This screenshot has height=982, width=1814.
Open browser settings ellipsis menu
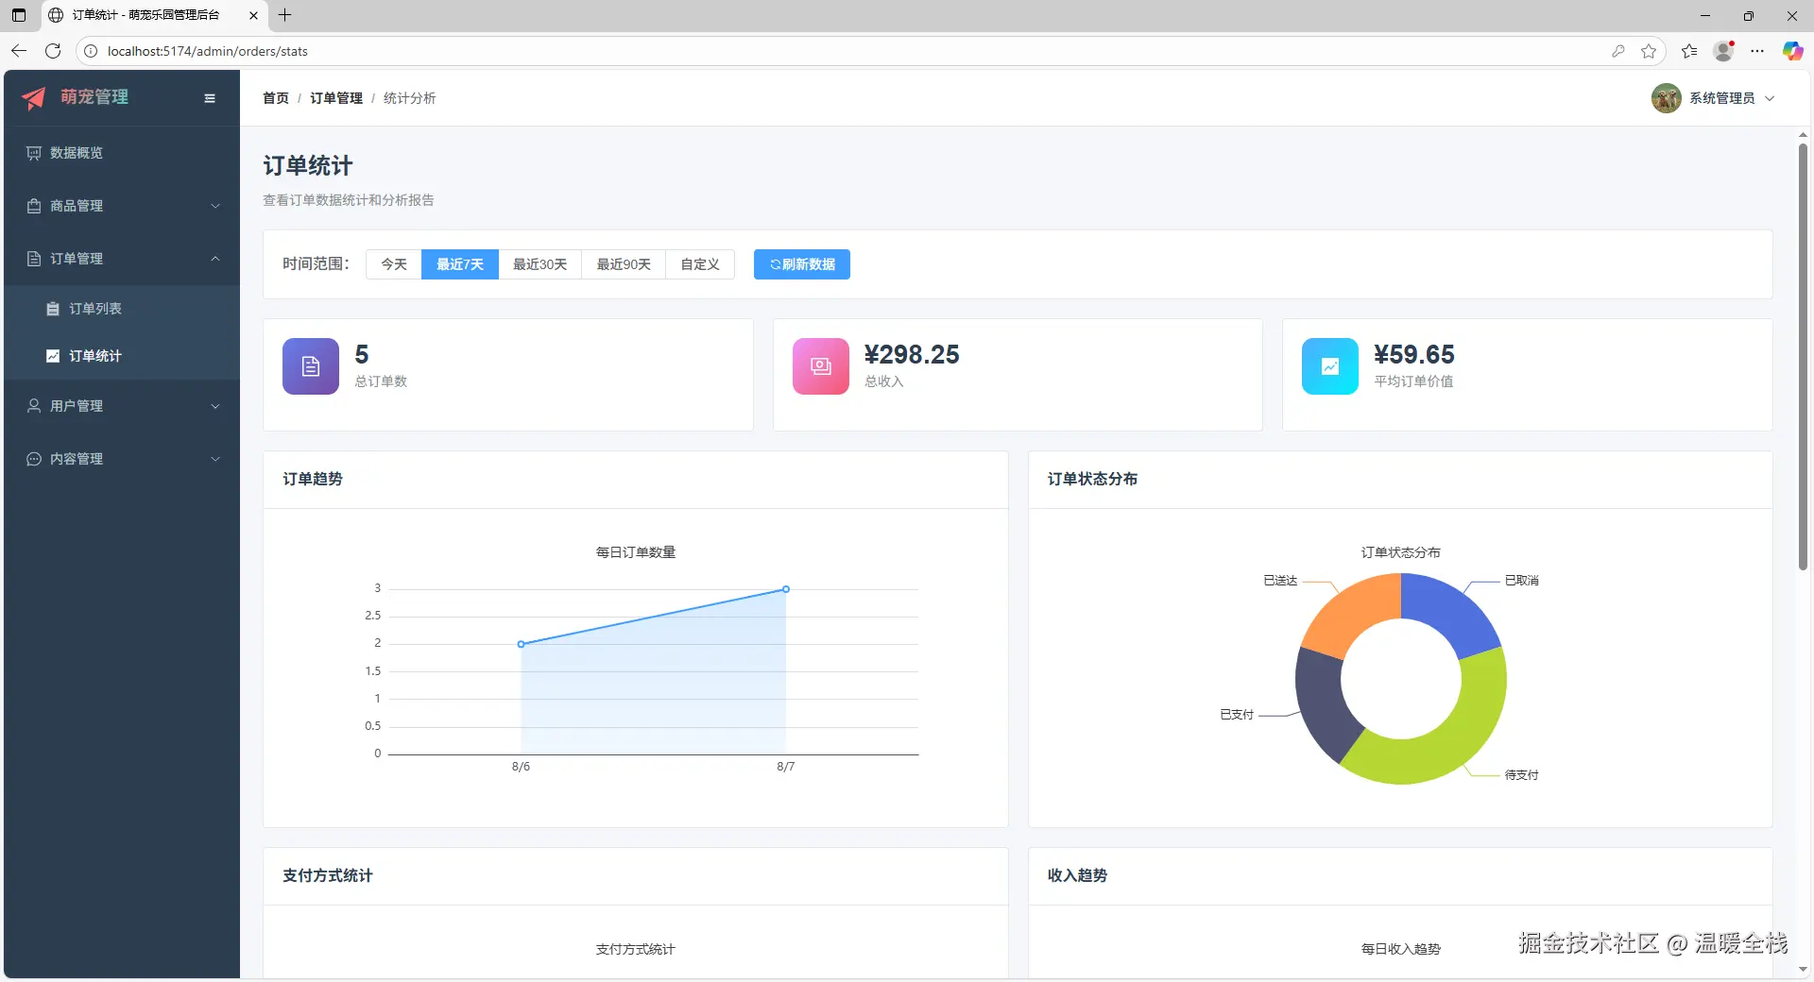pyautogui.click(x=1756, y=51)
